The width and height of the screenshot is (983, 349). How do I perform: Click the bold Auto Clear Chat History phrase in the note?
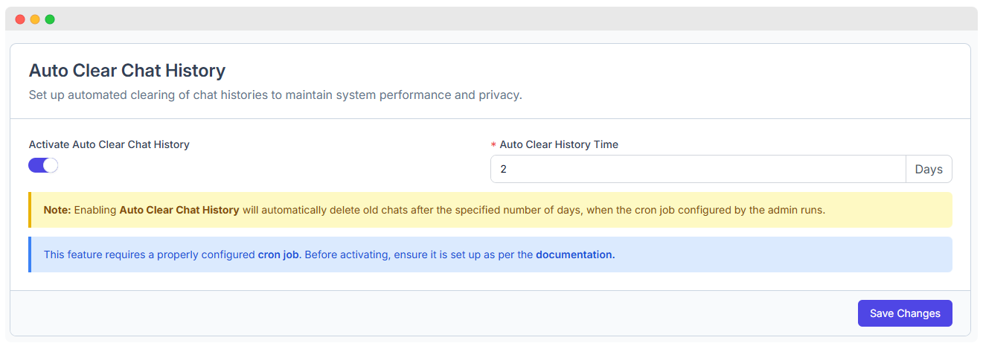pyautogui.click(x=179, y=210)
